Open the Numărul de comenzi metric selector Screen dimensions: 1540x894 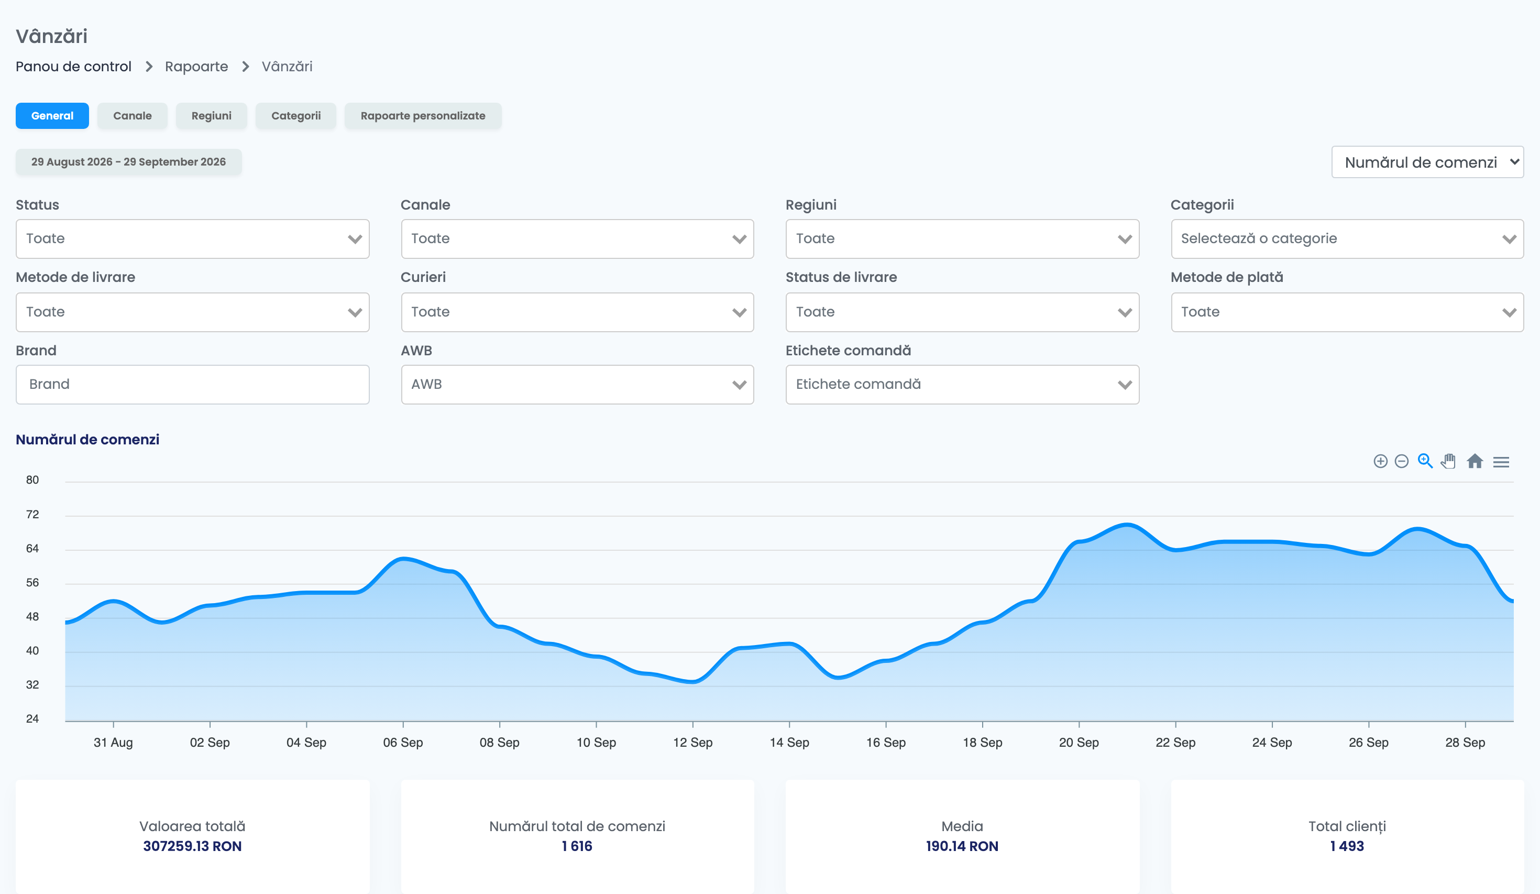pyautogui.click(x=1427, y=162)
